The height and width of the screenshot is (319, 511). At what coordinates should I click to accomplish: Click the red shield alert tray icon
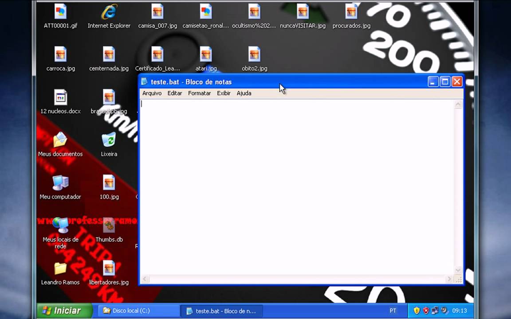click(426, 311)
